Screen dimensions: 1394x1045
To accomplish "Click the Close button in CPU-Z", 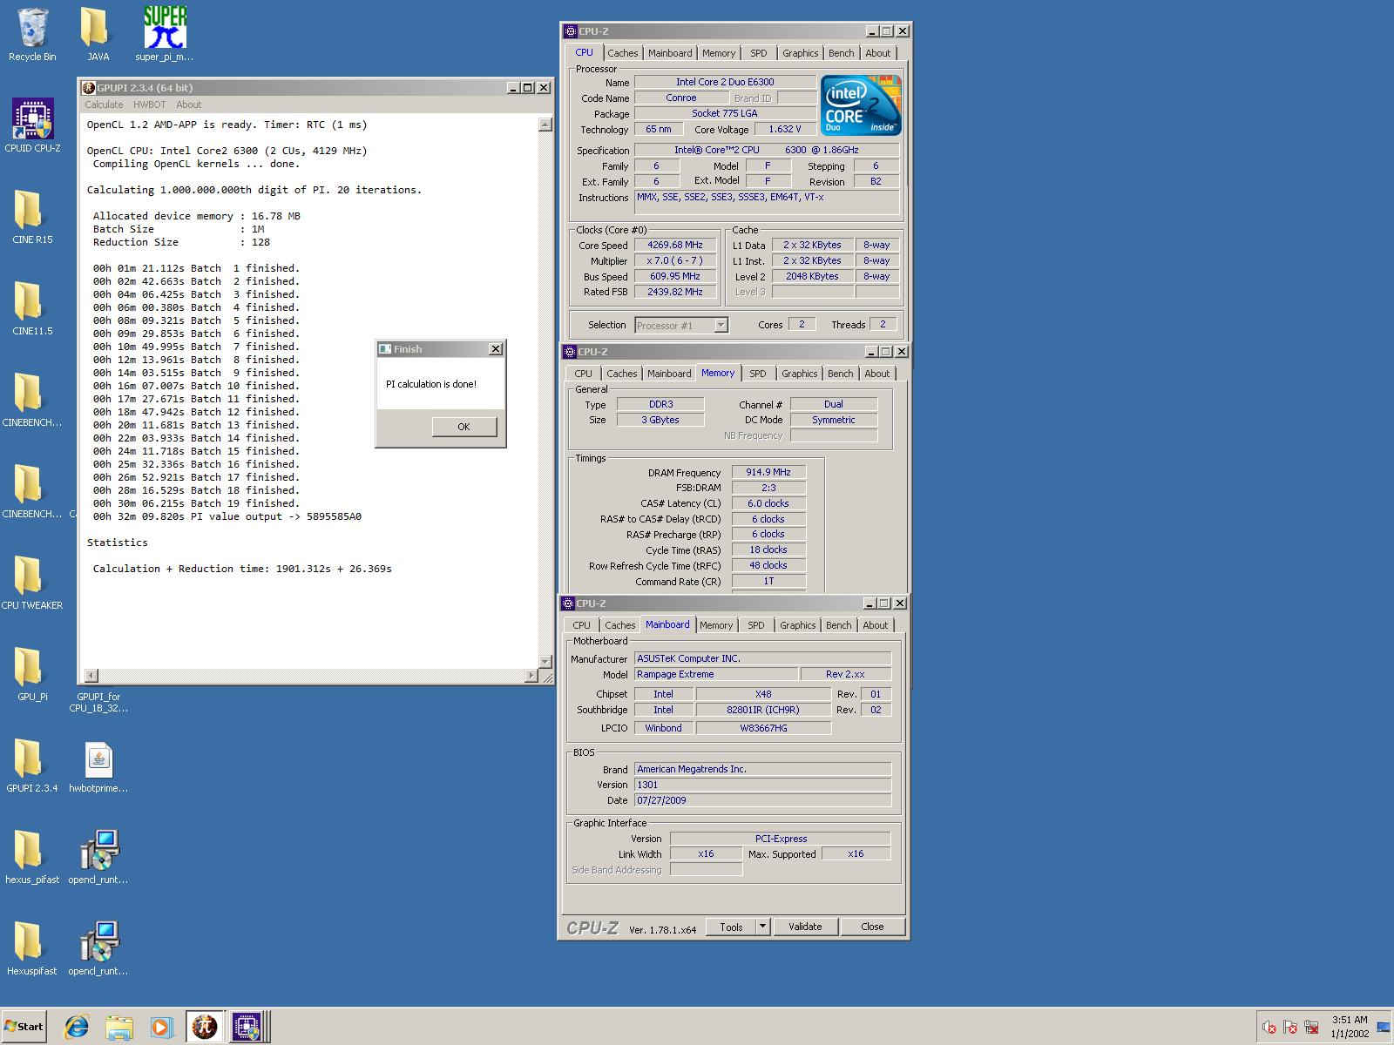I will [872, 927].
